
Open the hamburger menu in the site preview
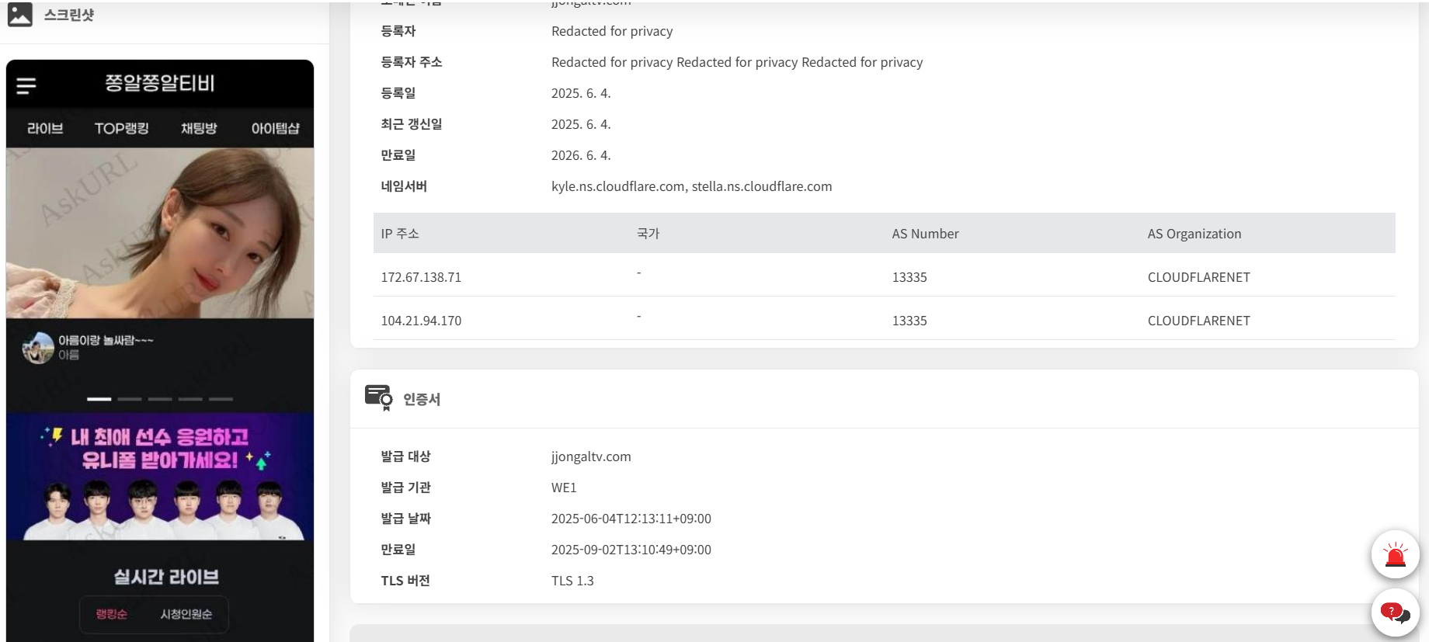(26, 85)
